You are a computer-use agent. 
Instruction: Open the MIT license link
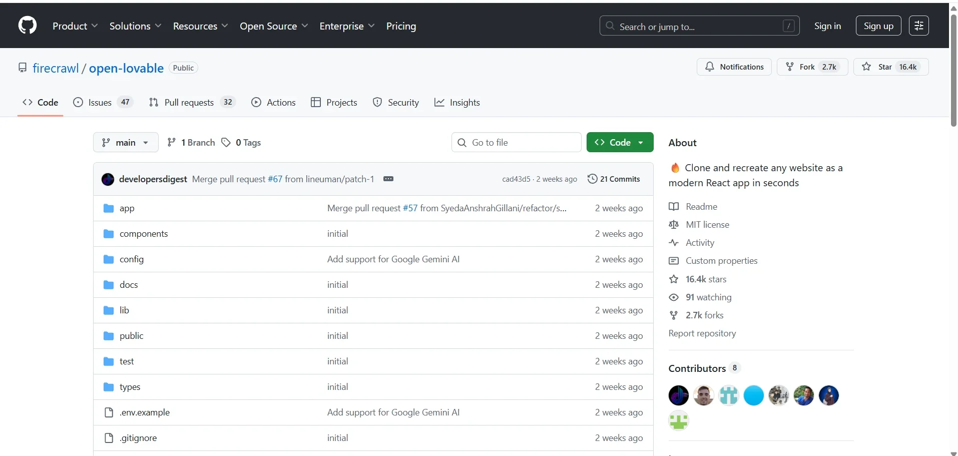[707, 225]
